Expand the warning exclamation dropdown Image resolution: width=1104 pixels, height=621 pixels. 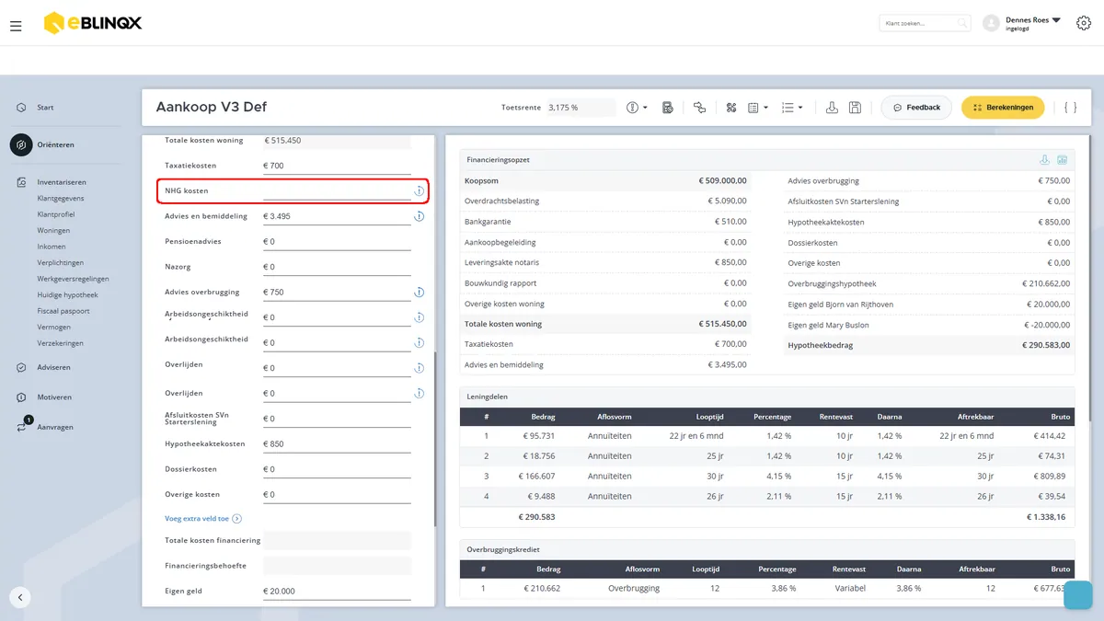coord(638,108)
